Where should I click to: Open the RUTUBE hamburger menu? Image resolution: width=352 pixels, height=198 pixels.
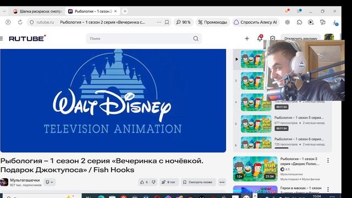coord(1,38)
